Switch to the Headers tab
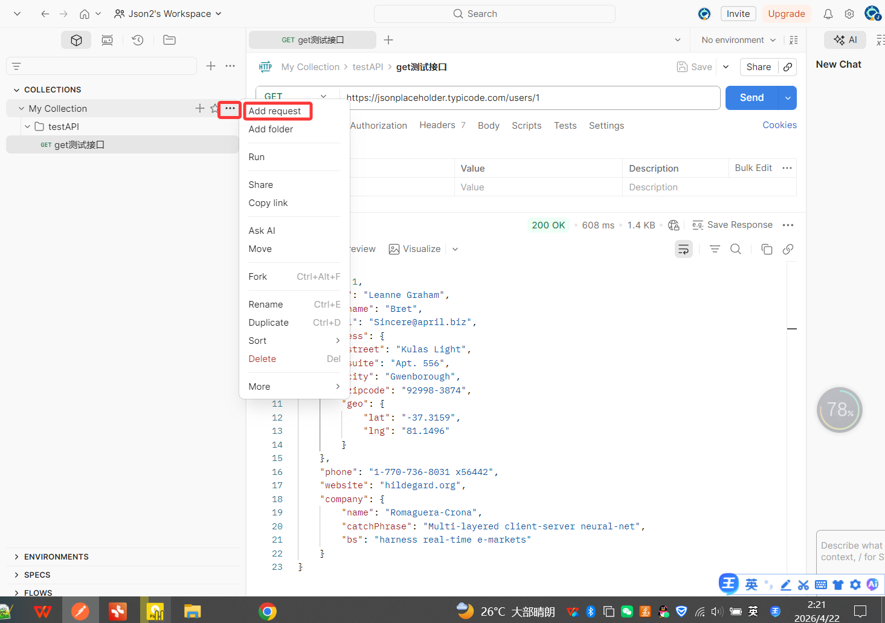The height and width of the screenshot is (623, 885). pyautogui.click(x=442, y=125)
